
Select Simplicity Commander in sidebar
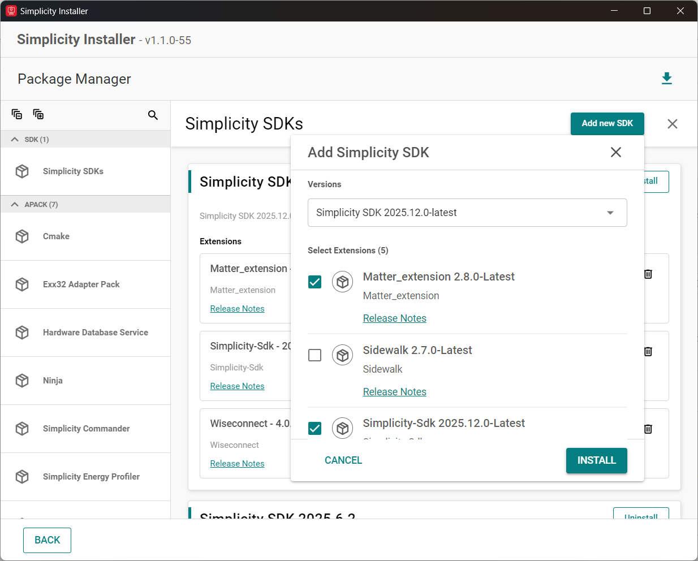tap(86, 429)
